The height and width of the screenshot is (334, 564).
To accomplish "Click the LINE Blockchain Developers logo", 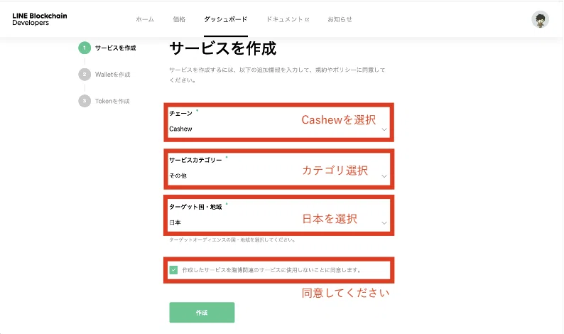I will pos(40,19).
